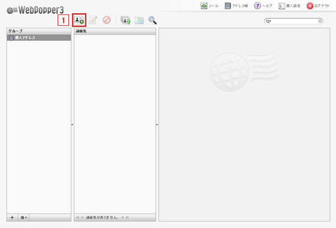Click inside the search input field
336x228 pixels.
(295, 21)
